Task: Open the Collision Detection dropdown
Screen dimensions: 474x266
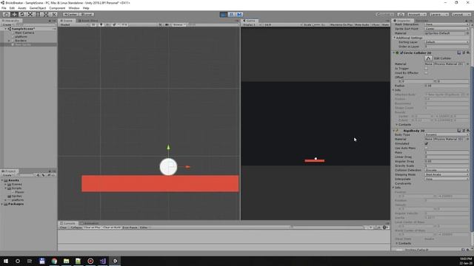Action: (x=447, y=170)
